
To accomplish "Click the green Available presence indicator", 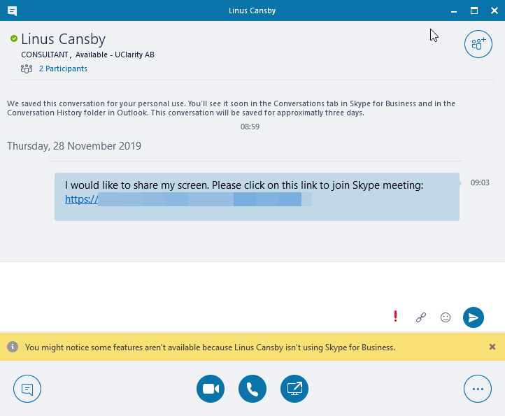I will [x=14, y=38].
